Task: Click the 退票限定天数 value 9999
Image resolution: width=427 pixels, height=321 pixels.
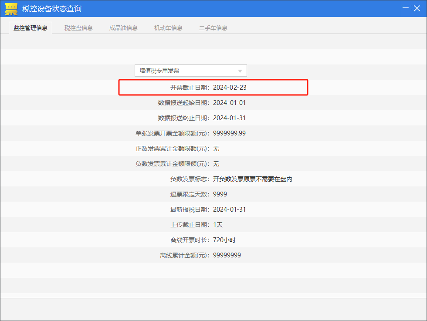Action: tap(220, 194)
